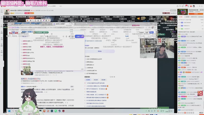Viewport: 204px width, 115px height.
Task: Switch to the 热搜榜 tab
Action: coord(88,80)
